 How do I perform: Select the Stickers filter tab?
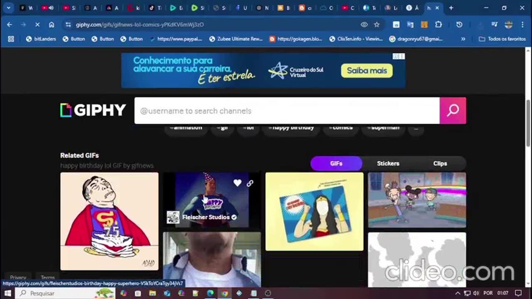point(388,163)
